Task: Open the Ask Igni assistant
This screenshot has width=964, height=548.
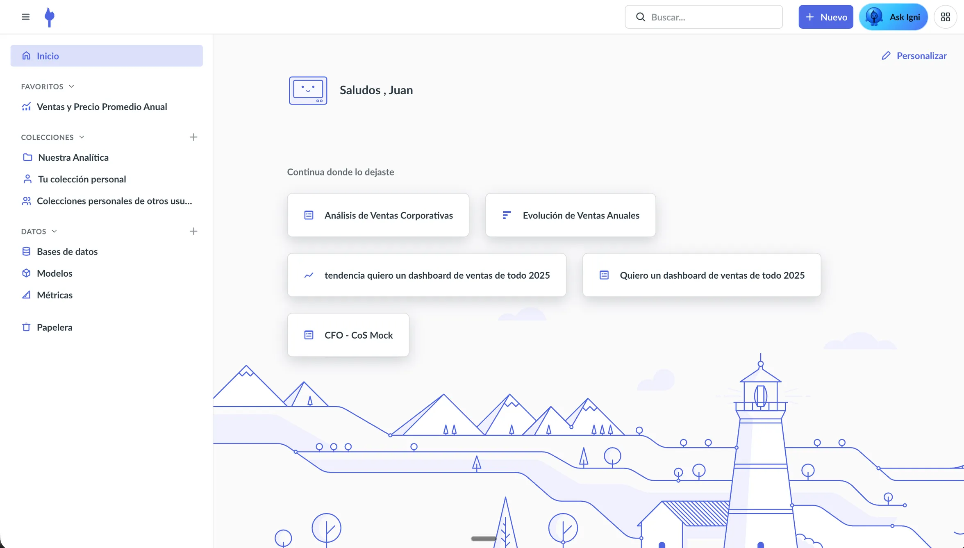Action: point(893,17)
